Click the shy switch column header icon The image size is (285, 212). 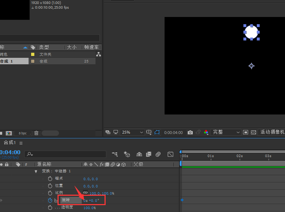coord(85,164)
